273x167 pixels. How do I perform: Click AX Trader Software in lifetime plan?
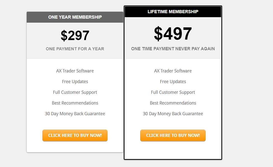pyautogui.click(x=173, y=71)
